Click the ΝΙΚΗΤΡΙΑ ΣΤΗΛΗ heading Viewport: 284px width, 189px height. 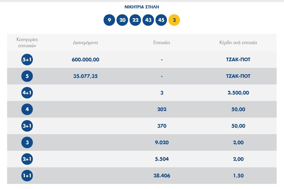(142, 7)
